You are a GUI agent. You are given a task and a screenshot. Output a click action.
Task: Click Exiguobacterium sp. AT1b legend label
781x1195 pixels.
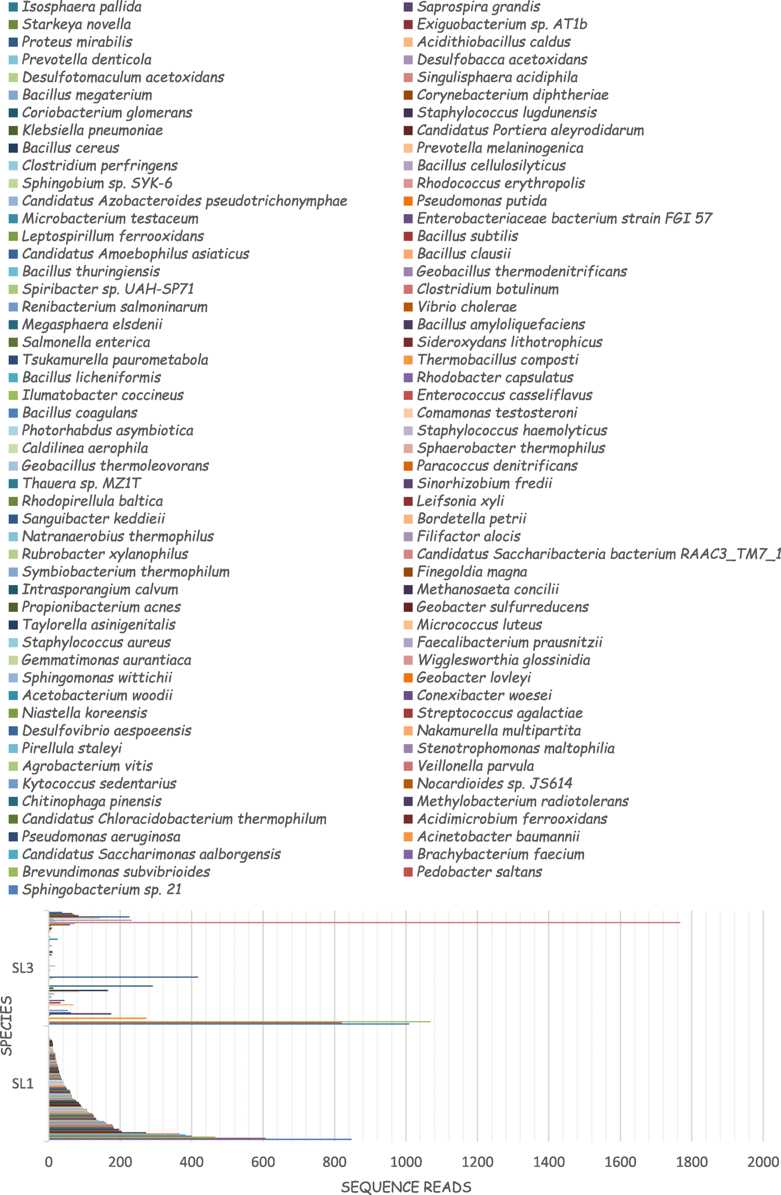(x=502, y=25)
